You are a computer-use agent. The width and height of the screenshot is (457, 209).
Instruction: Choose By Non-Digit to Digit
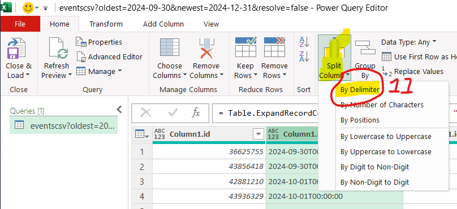pos(374,182)
